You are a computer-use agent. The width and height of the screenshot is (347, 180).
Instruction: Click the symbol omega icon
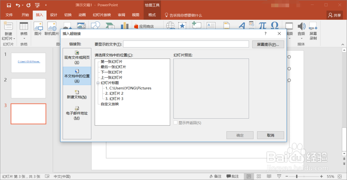pyautogui.click(x=274, y=25)
